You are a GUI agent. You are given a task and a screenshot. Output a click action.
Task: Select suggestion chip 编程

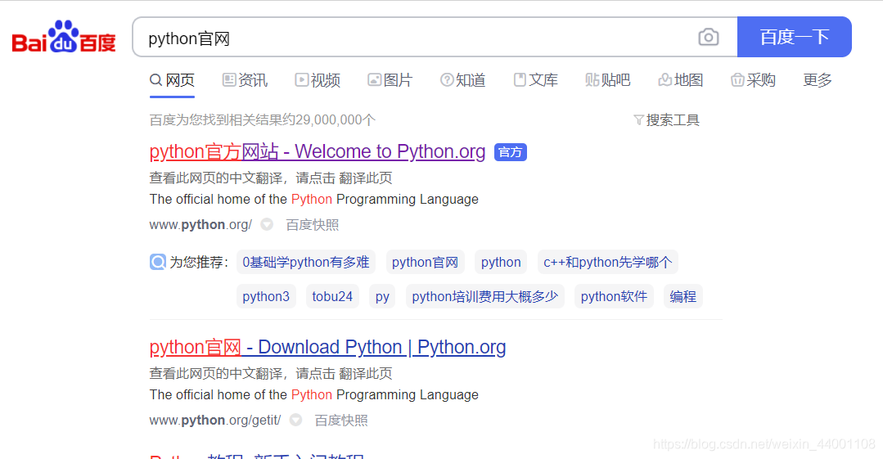[683, 297]
